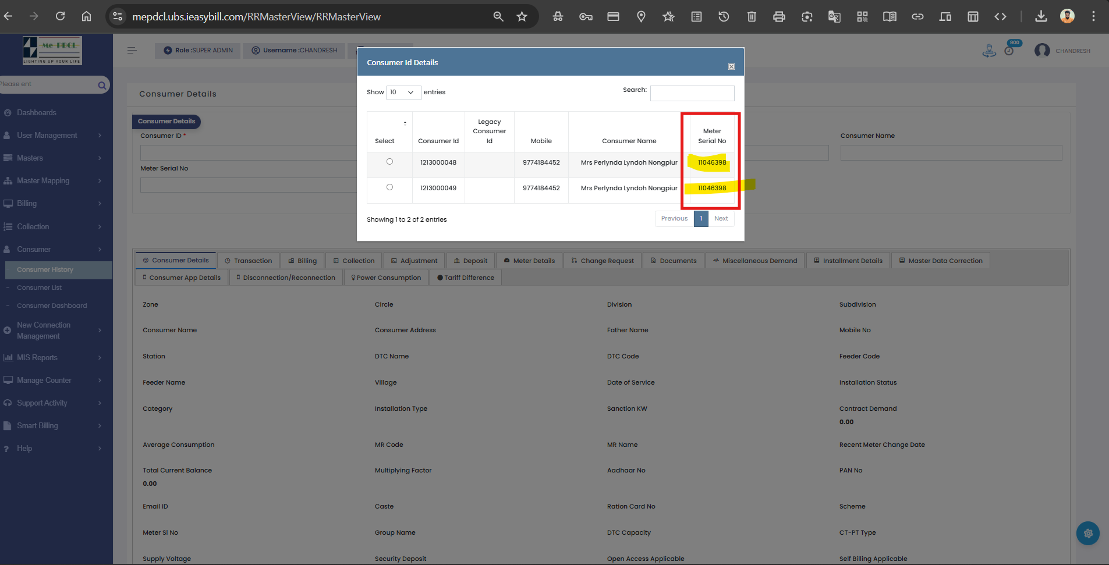Reload the page in browser
1109x565 pixels.
tap(60, 16)
